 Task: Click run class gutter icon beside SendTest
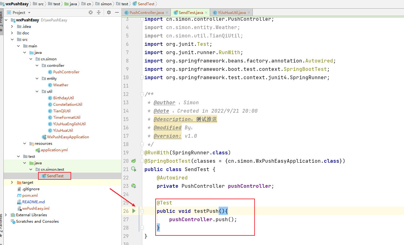tap(134, 169)
